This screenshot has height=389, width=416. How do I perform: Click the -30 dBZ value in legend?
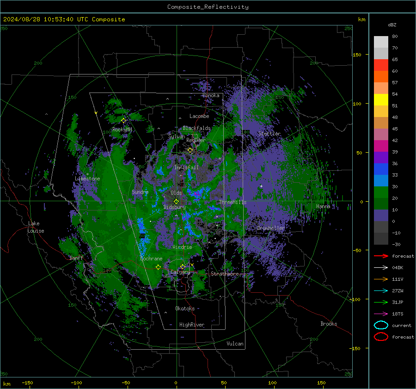396,244
